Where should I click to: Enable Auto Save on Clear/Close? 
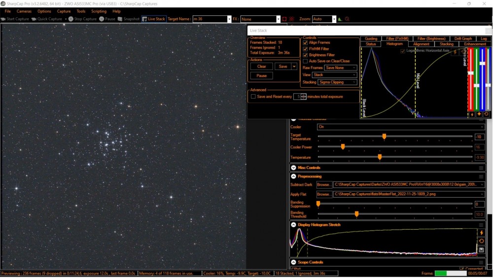(x=305, y=61)
